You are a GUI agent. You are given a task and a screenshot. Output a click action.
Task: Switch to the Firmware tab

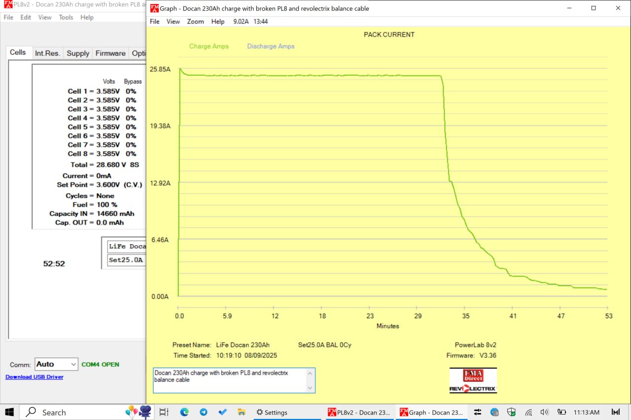pos(110,53)
